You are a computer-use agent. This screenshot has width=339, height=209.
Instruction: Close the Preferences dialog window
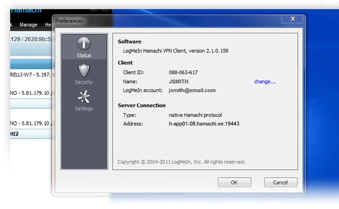coord(293,19)
